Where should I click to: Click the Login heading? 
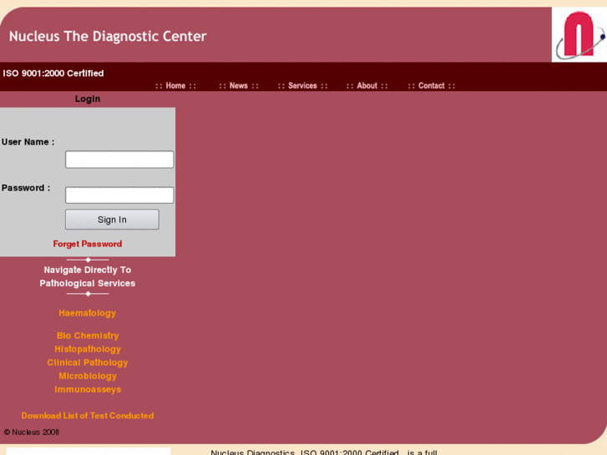click(88, 99)
